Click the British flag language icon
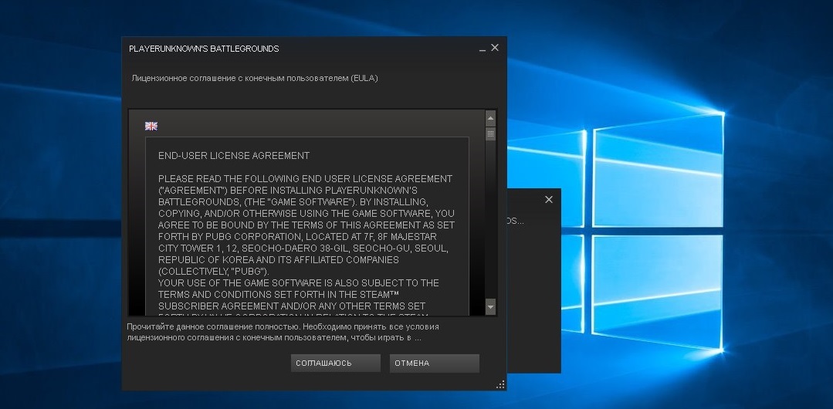Screen dimensions: 833x409 coord(151,126)
